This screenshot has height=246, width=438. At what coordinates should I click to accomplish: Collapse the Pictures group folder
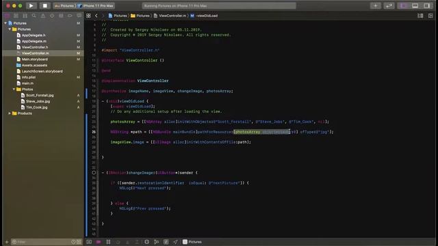[x=10, y=29]
